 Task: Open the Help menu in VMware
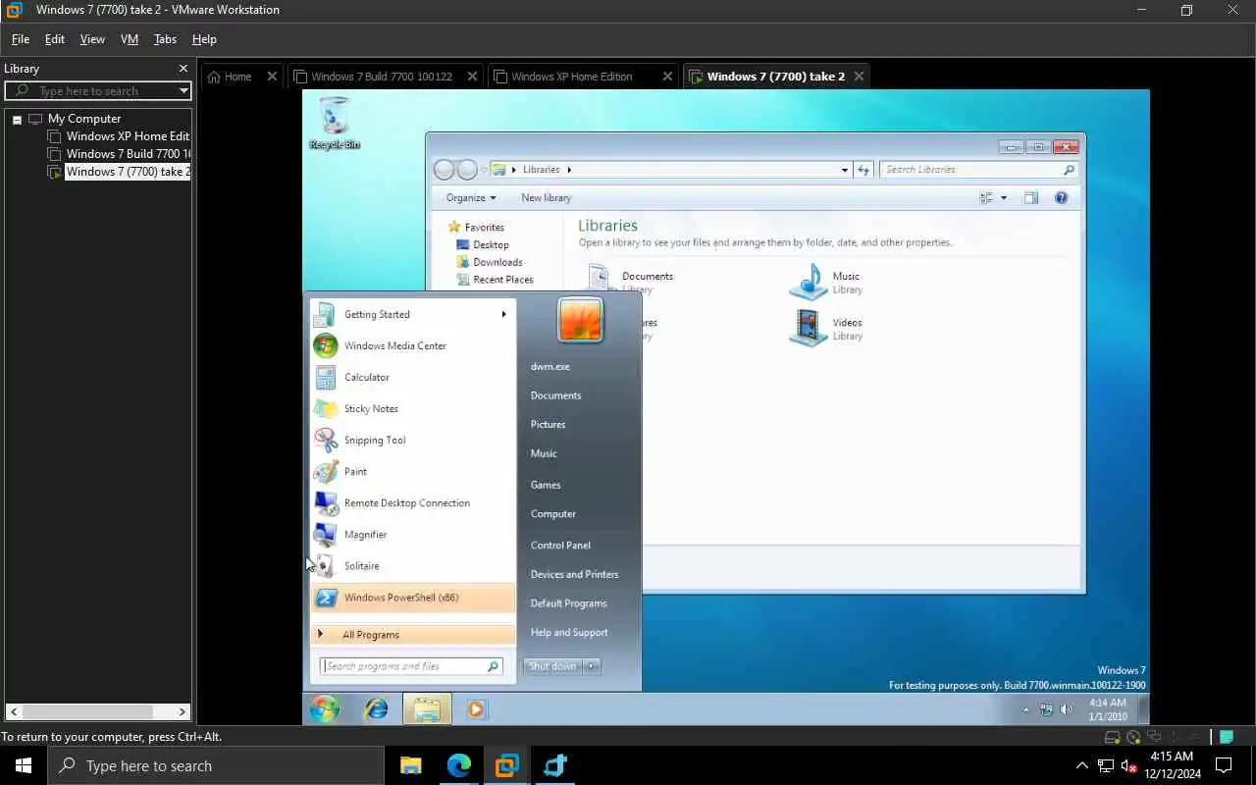click(204, 39)
